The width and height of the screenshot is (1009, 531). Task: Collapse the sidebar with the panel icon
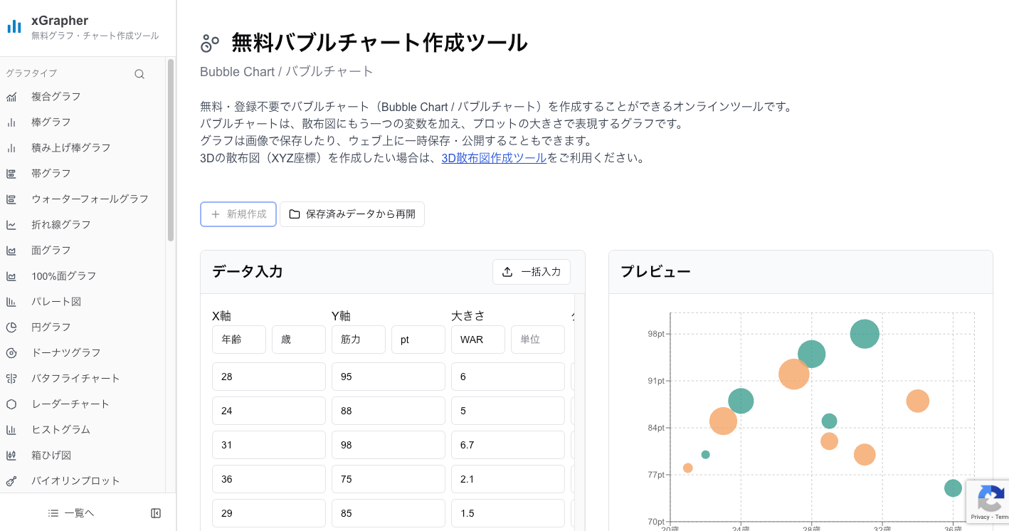[x=156, y=513]
